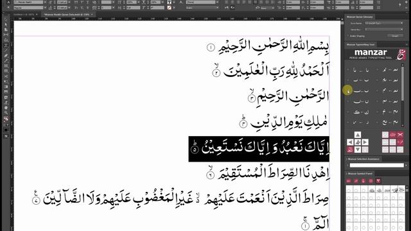Viewport: 411px width, 231px height.
Task: Toggle All Caps (TT) in control panel
Action: click(x=76, y=2)
